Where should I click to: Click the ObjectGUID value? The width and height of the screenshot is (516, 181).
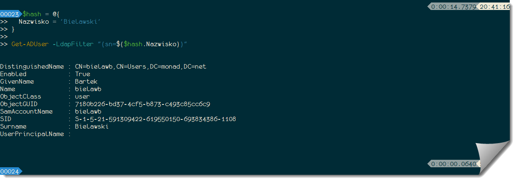coord(142,104)
